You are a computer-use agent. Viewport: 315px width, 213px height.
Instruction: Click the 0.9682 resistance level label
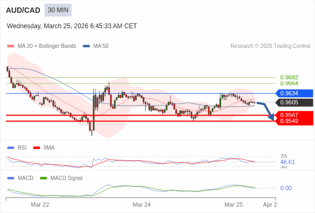coord(289,77)
